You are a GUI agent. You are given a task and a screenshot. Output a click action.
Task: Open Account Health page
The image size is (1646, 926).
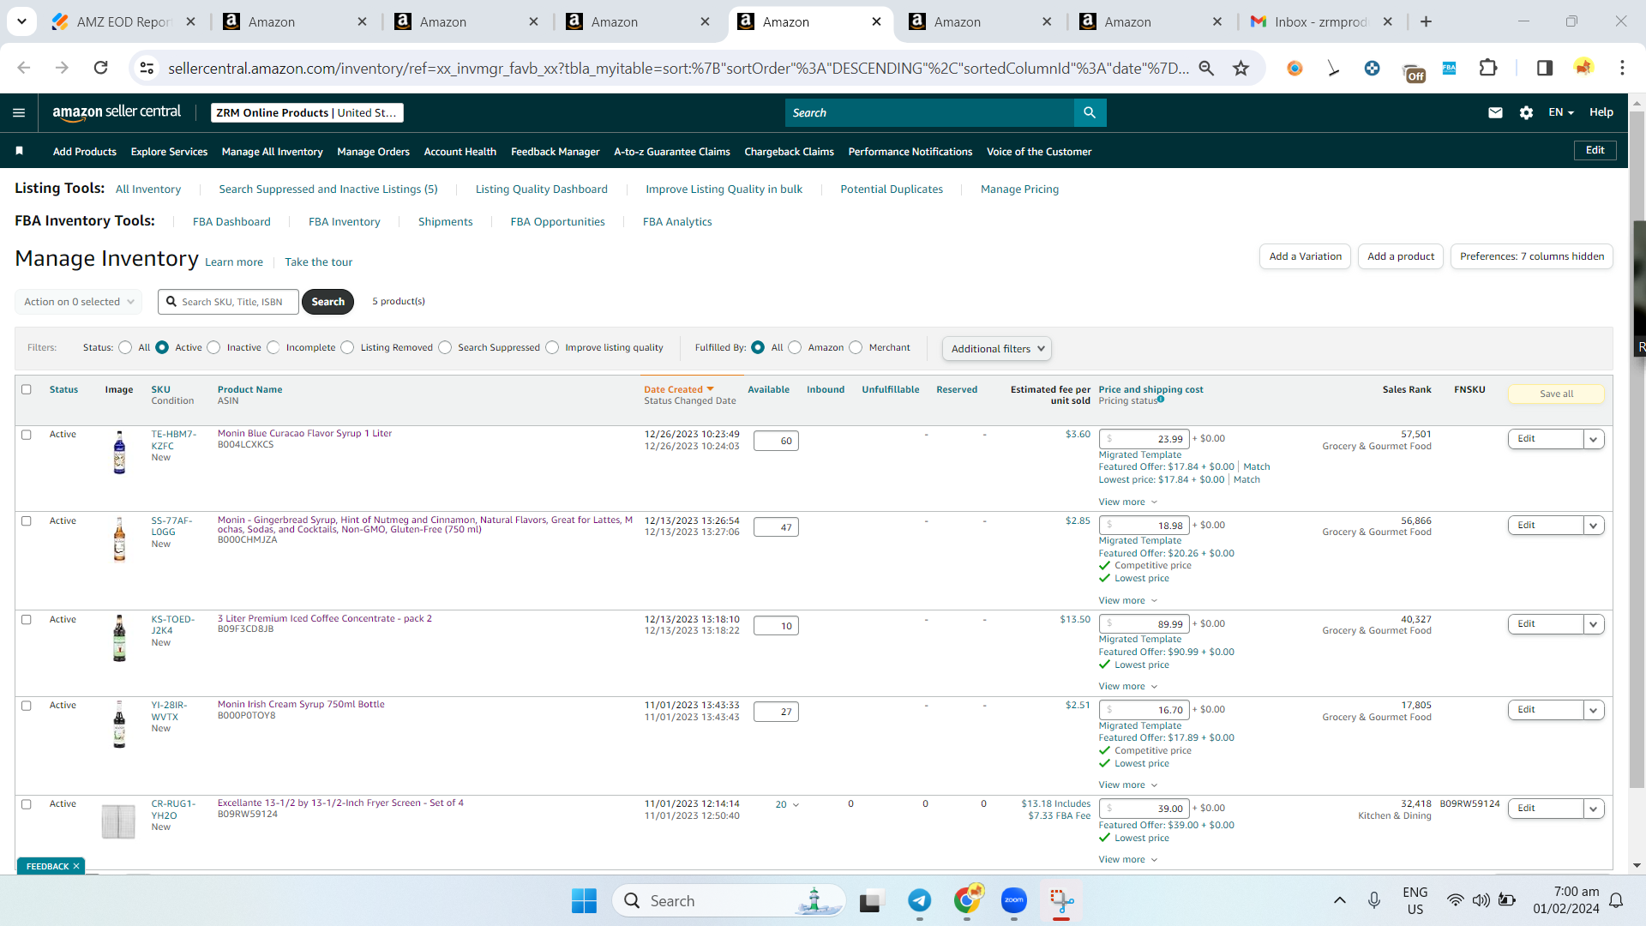tap(460, 151)
